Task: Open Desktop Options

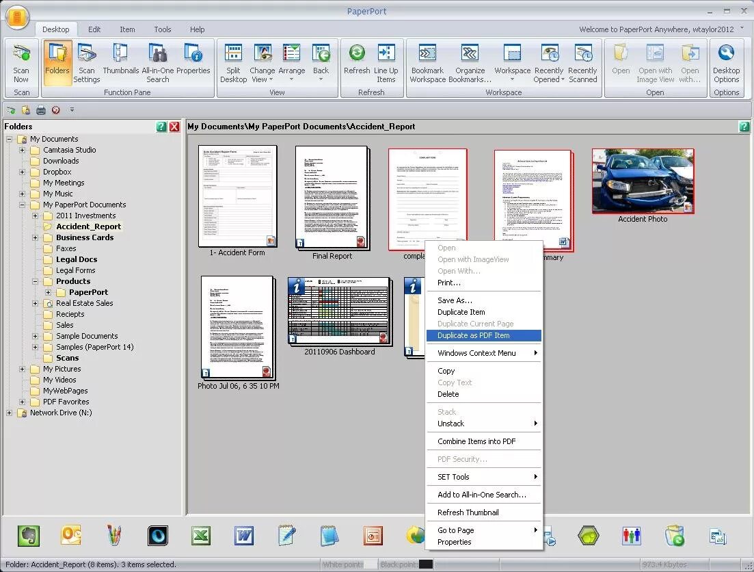Action: [726, 63]
